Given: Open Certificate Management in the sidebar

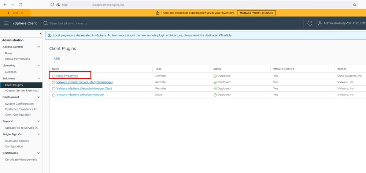Looking at the screenshot, I should (21, 160).
